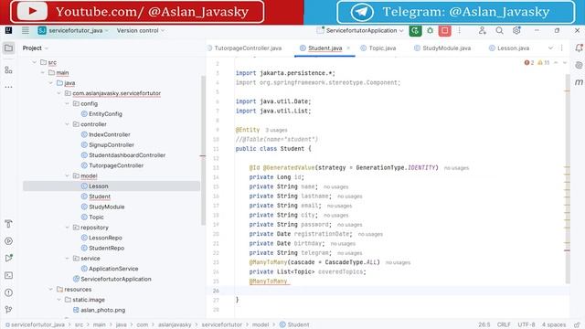Viewport: 585px width, 329px height.
Task: Open IDE settings gear
Action: tap(516, 30)
